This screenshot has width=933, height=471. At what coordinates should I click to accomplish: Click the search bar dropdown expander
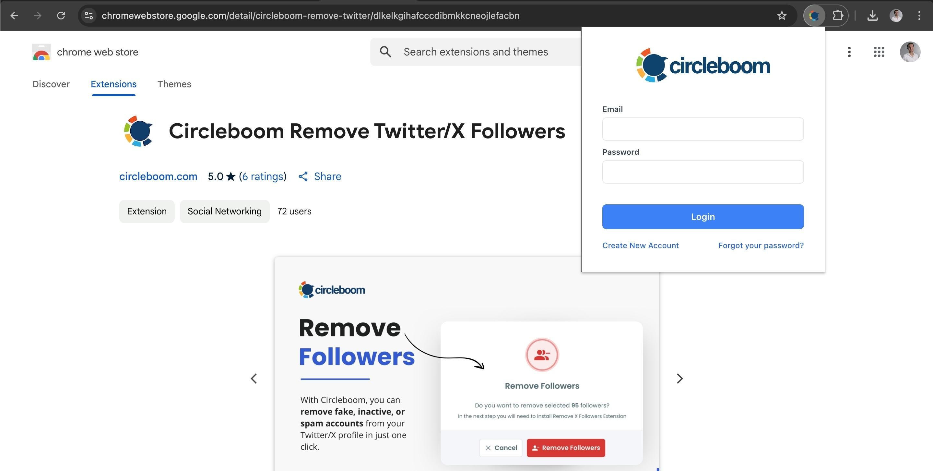coord(89,16)
